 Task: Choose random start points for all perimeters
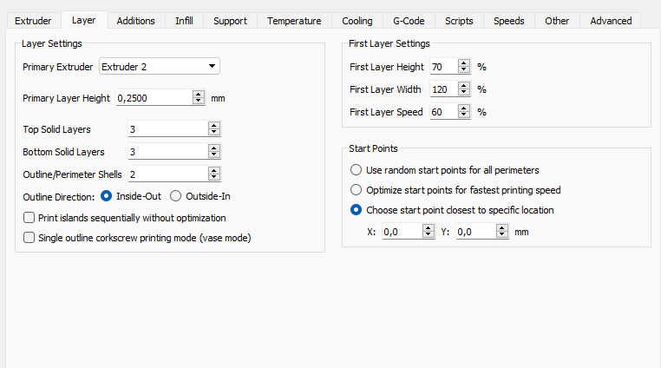[x=356, y=170]
